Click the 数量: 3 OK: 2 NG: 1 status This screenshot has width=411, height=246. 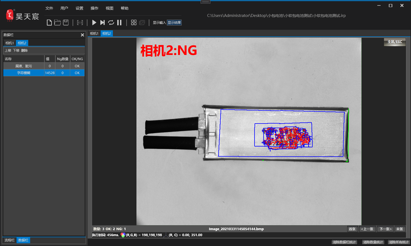tap(110, 229)
